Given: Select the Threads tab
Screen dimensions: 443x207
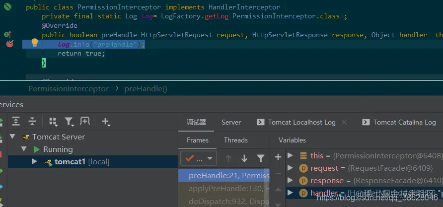Looking at the screenshot, I should coord(235,140).
